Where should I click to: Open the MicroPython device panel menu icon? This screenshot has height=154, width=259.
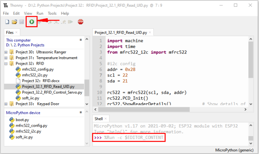[x=80, y=112]
